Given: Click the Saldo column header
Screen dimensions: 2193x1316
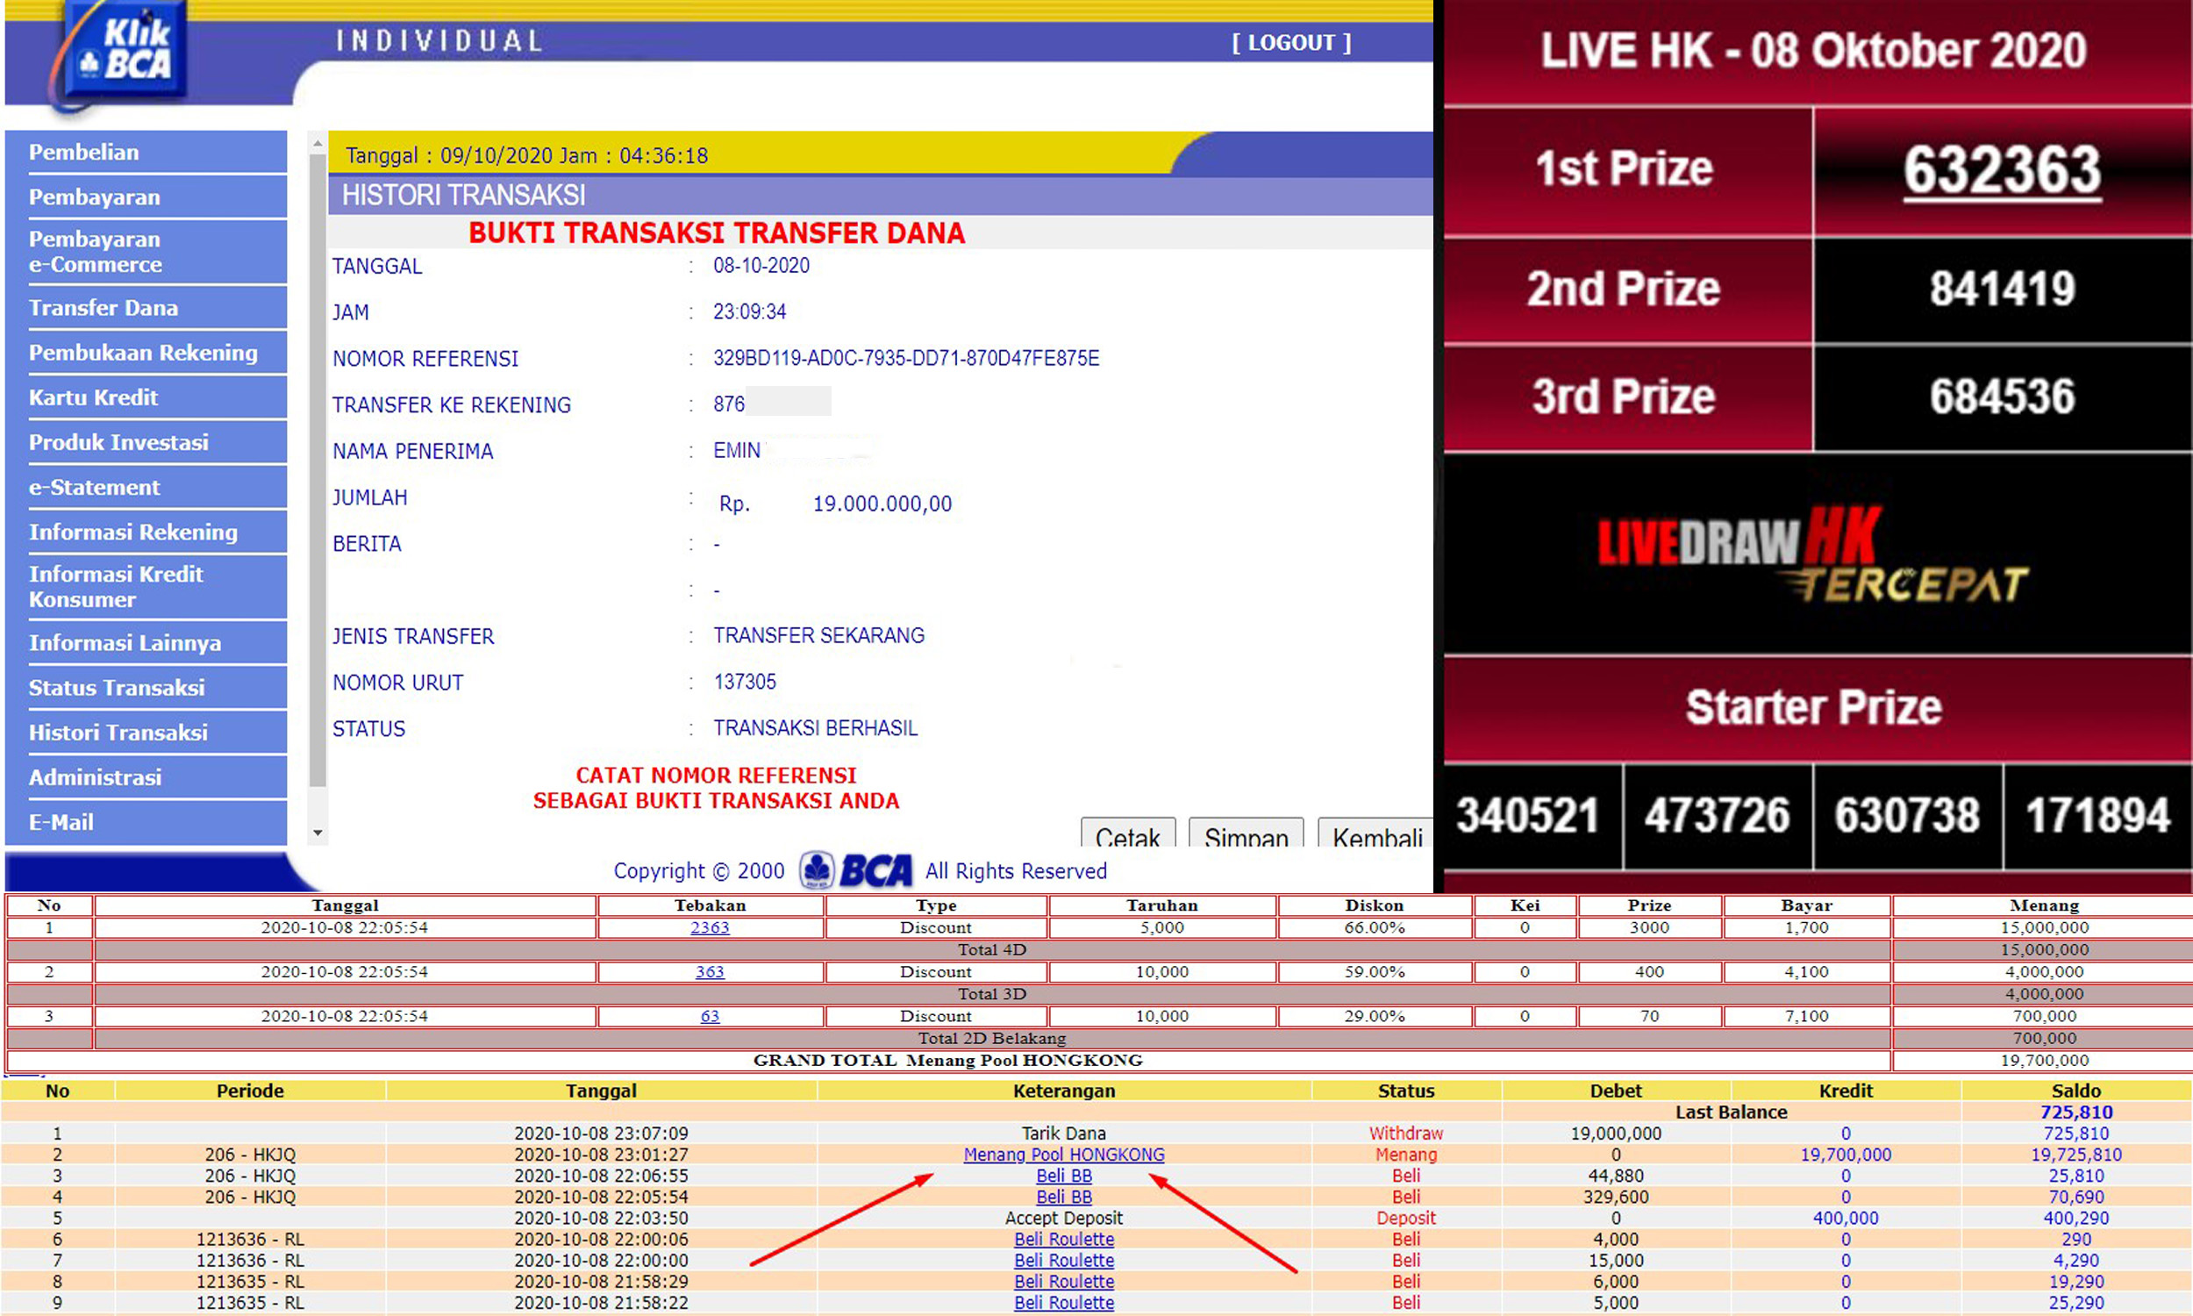Looking at the screenshot, I should click(2076, 1091).
